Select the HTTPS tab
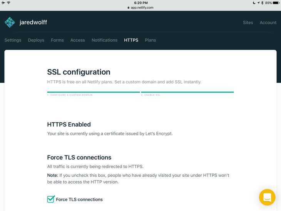 pos(131,40)
